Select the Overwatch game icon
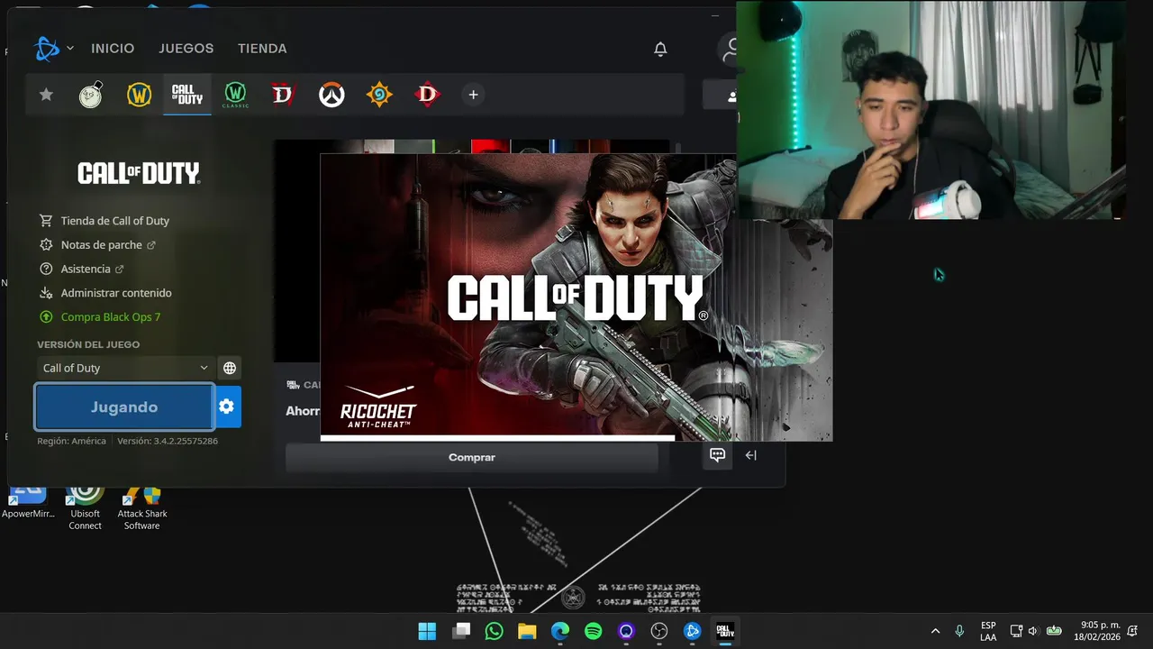The image size is (1153, 649). point(331,95)
